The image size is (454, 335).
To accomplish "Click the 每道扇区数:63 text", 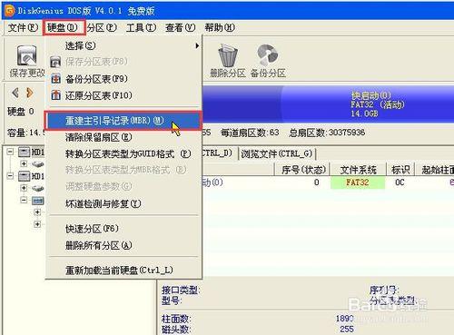I will click(250, 133).
